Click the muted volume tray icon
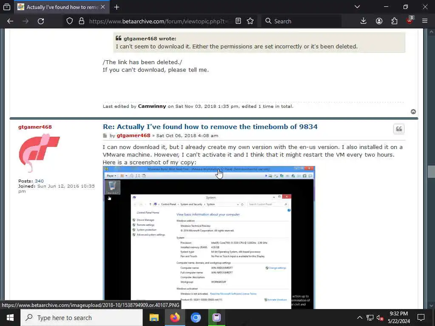435x326 pixels. click(x=380, y=318)
